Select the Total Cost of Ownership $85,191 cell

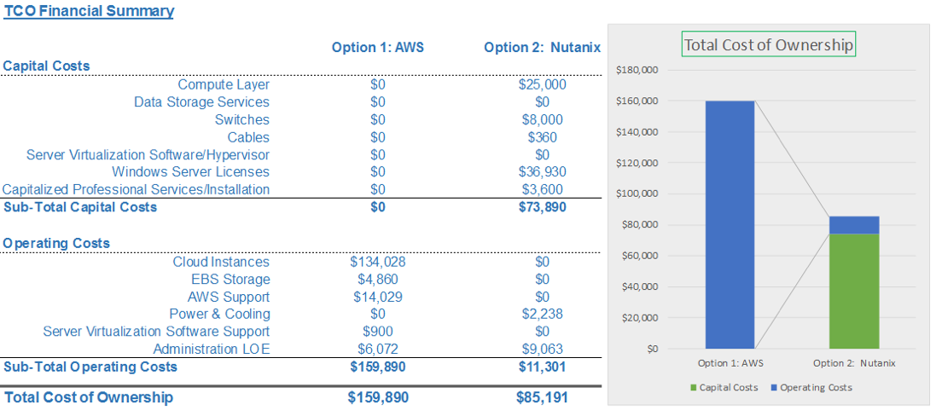coord(543,397)
